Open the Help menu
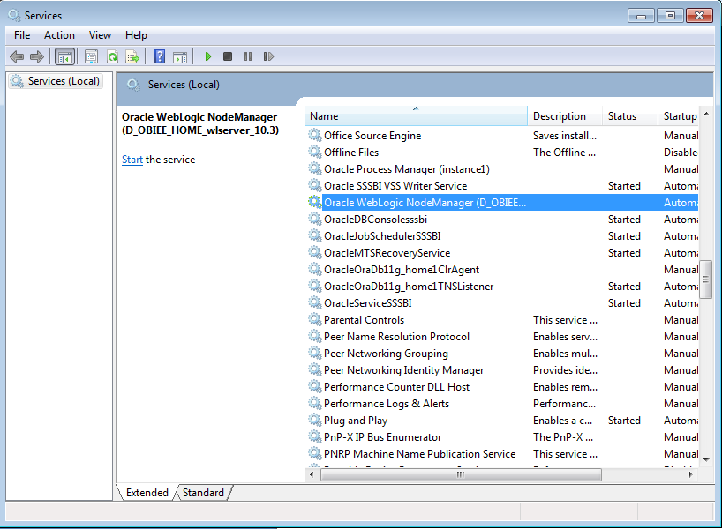 click(136, 35)
